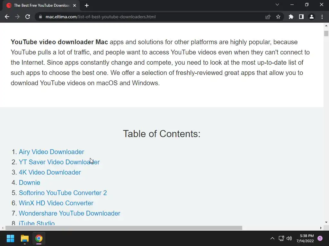Screen dimensions: 329x246
Task: Click the vertical scrollbar thumb
Action: tap(326, 33)
